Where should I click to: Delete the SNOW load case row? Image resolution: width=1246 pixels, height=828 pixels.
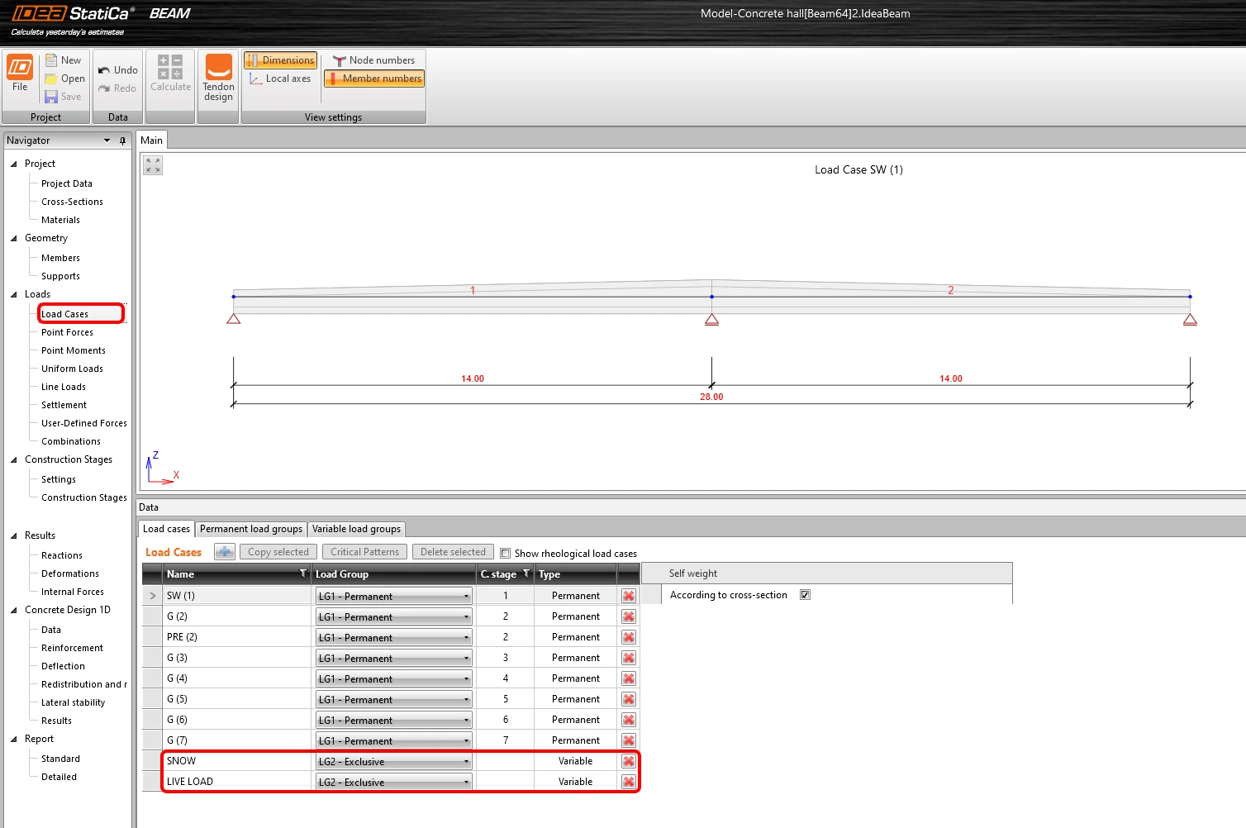coord(629,761)
